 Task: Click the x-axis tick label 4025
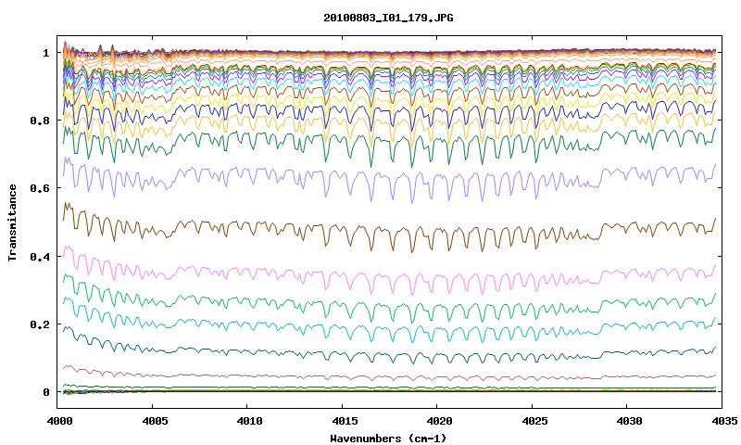[535, 420]
